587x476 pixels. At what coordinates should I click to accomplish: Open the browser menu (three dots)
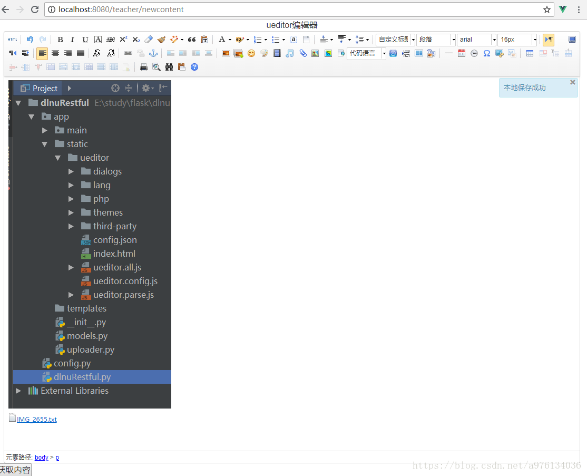coord(579,9)
